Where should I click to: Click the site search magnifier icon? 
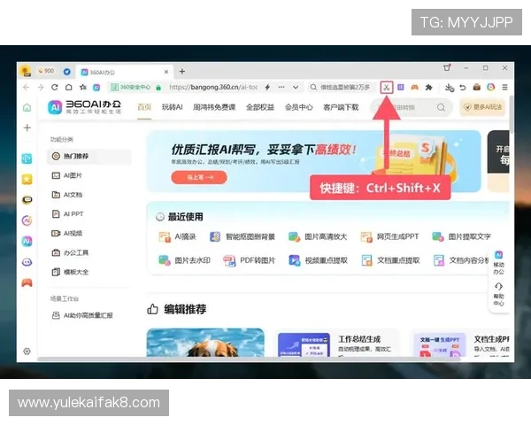tap(441, 107)
